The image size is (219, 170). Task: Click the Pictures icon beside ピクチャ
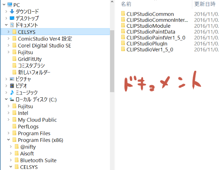tap(12, 79)
